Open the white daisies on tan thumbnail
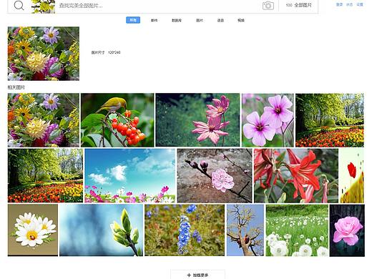The height and width of the screenshot is (279, 372). click(33, 230)
